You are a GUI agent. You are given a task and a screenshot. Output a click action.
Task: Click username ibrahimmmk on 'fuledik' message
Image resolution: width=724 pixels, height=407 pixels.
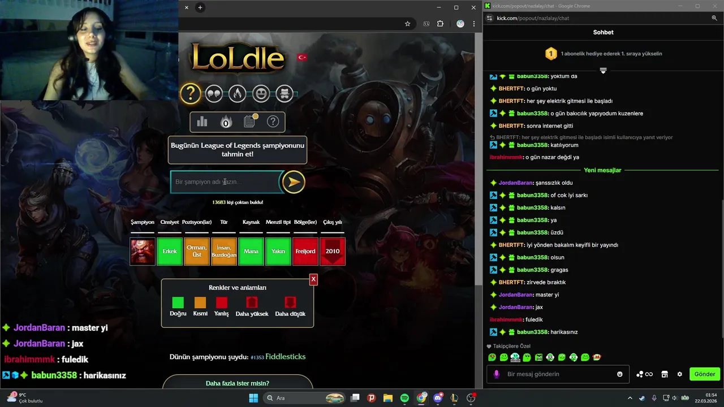point(506,319)
